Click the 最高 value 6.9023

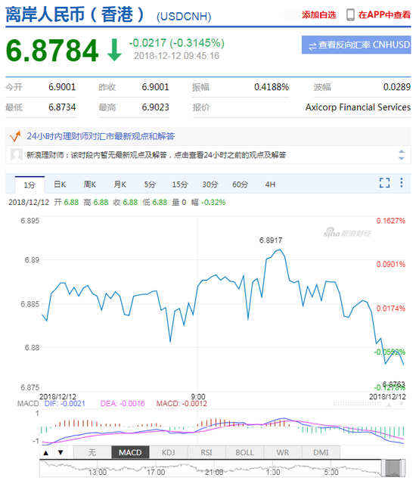(155, 107)
